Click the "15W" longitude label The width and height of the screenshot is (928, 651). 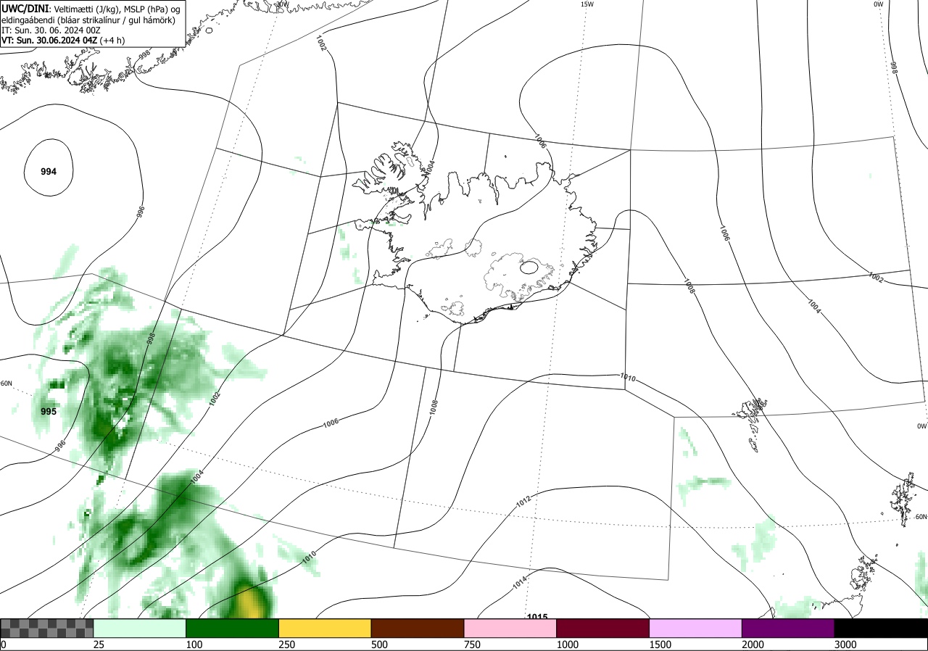[x=587, y=4]
